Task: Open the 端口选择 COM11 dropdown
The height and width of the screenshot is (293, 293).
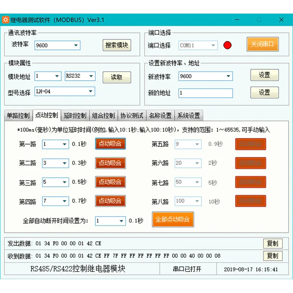Action: point(198,45)
